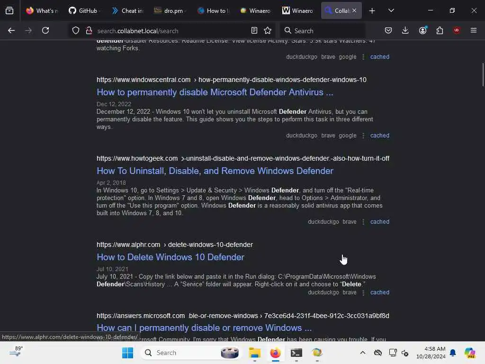This screenshot has width=485, height=364.
Task: Open a new tab with plus
Action: (x=372, y=11)
